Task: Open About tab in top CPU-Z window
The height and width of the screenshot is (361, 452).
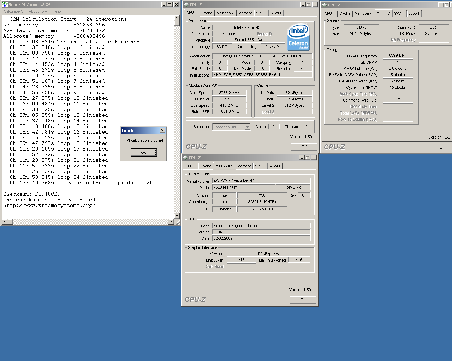Action: click(276, 13)
